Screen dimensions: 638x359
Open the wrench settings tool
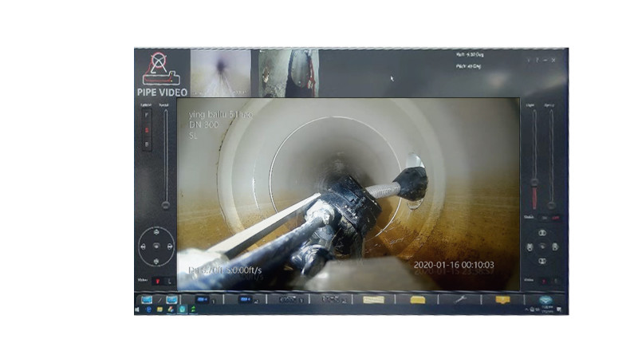point(460,300)
